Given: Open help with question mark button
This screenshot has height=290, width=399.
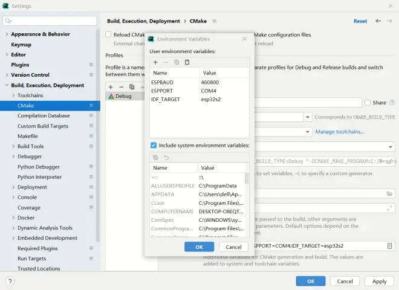Looking at the screenshot, I should coord(10,281).
